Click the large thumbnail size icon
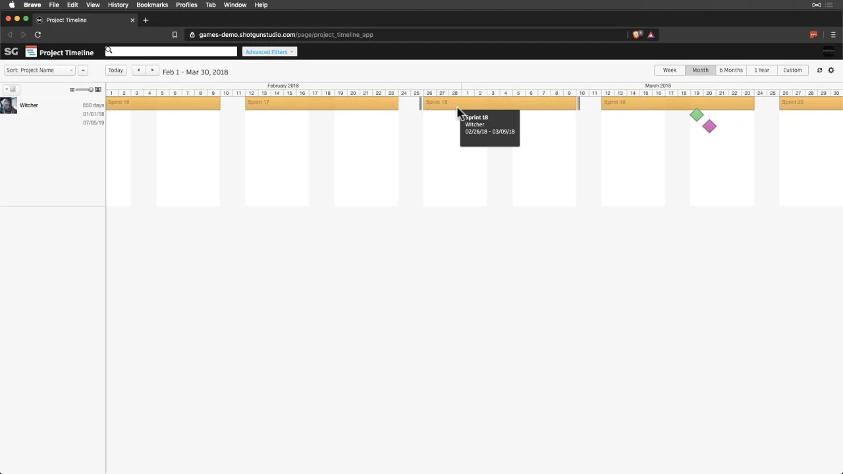The height and width of the screenshot is (474, 843). click(98, 90)
